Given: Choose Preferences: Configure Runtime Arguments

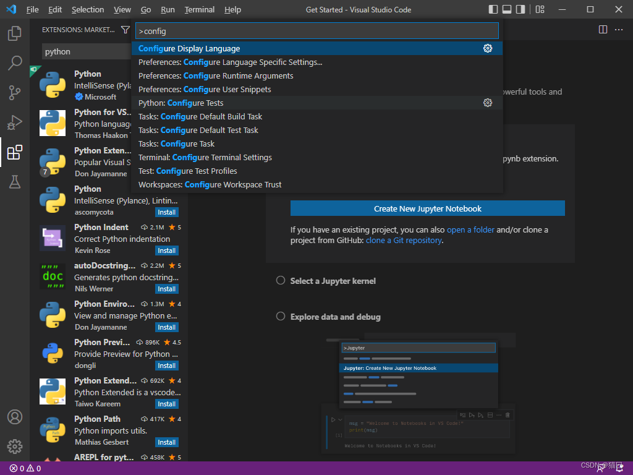Looking at the screenshot, I should [317, 76].
